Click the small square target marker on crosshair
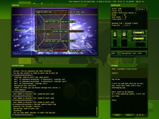The width and height of the screenshot is (159, 119). click(x=31, y=15)
